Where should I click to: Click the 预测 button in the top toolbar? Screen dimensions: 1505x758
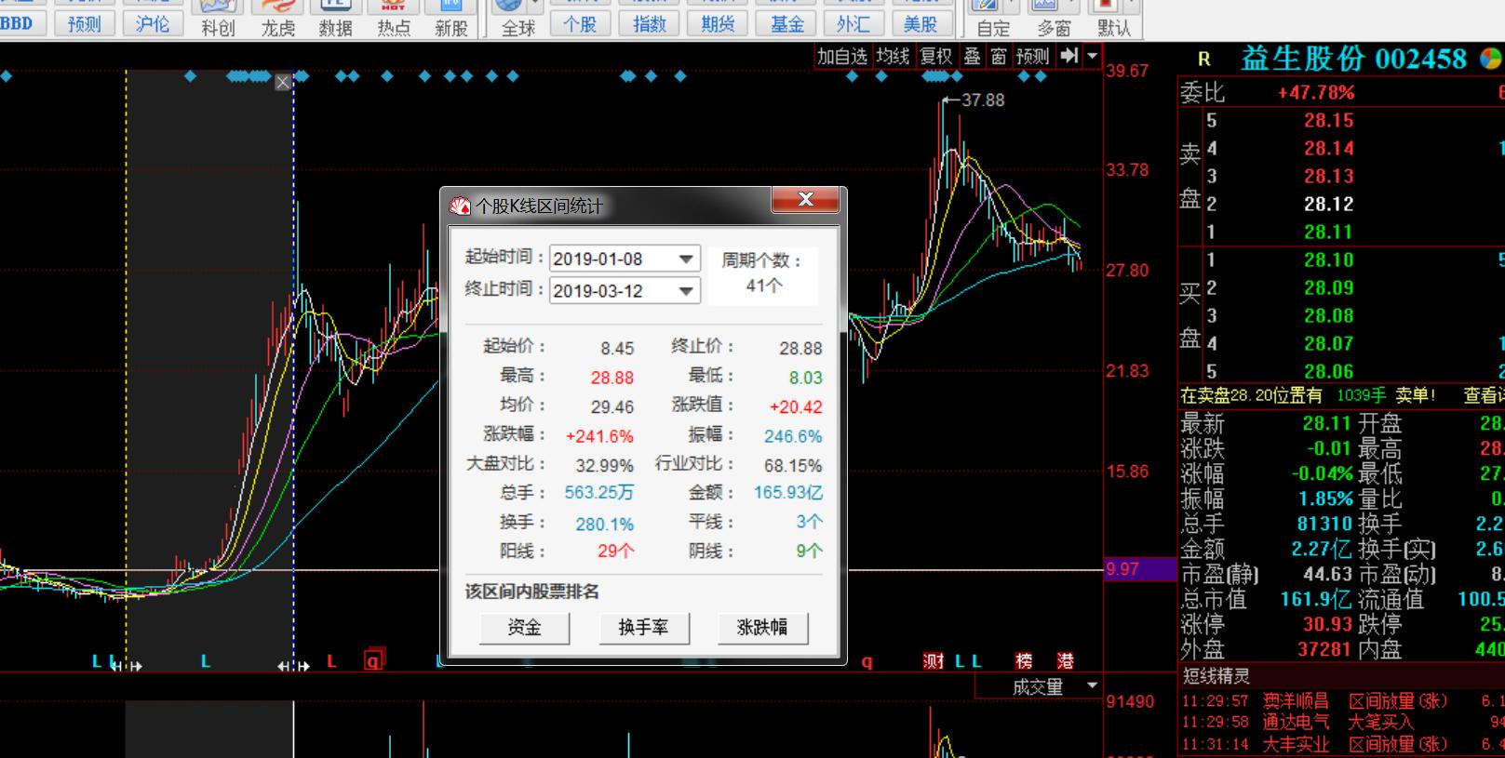[84, 23]
